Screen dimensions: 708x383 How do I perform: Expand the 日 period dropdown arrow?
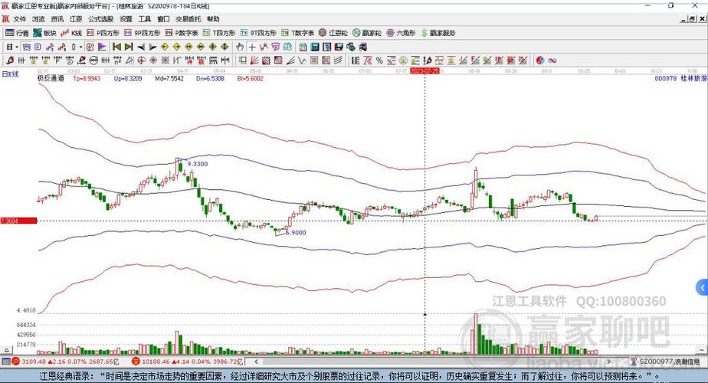click(17, 47)
